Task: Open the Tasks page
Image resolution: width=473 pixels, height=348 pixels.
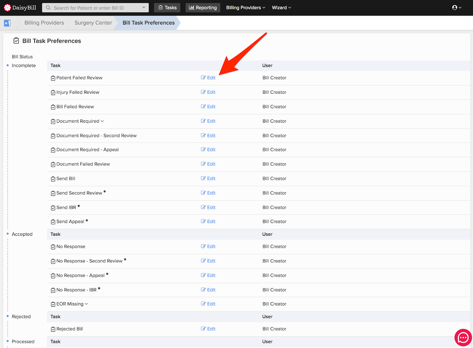Action: click(x=167, y=8)
